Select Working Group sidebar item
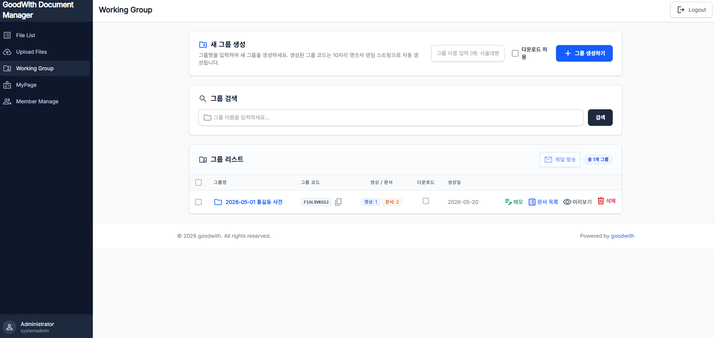This screenshot has width=715, height=338. pyautogui.click(x=45, y=68)
